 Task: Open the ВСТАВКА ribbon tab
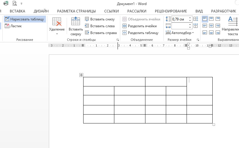(17, 11)
